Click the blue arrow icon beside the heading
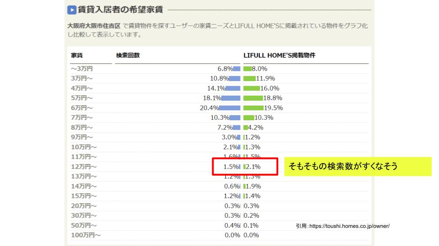The width and height of the screenshot is (439, 246). pos(71,10)
